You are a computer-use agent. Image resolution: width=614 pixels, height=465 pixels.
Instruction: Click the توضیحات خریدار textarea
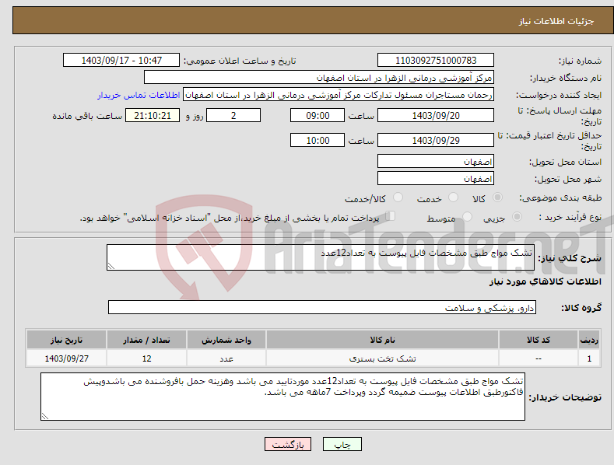[282, 397]
